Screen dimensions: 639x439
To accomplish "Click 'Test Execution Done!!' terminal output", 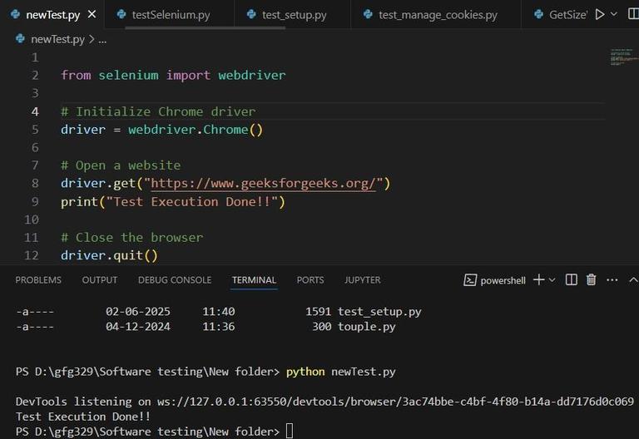I will pos(82,417).
